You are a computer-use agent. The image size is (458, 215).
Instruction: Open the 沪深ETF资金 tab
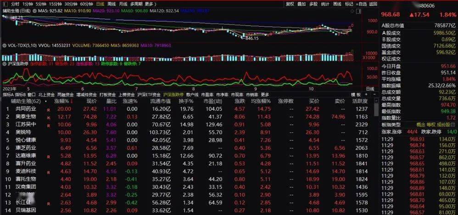(x=151, y=95)
